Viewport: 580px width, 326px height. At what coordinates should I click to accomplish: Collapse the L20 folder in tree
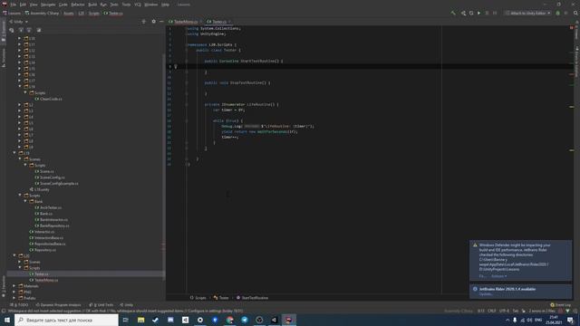14,255
